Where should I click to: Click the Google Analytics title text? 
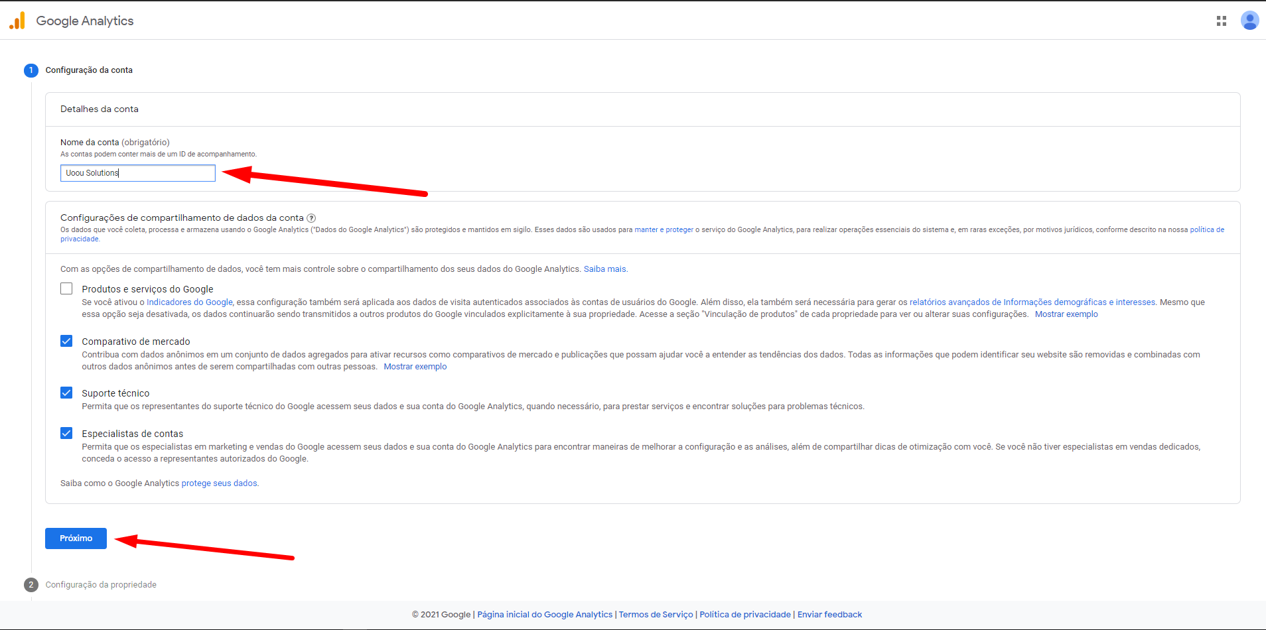[85, 21]
